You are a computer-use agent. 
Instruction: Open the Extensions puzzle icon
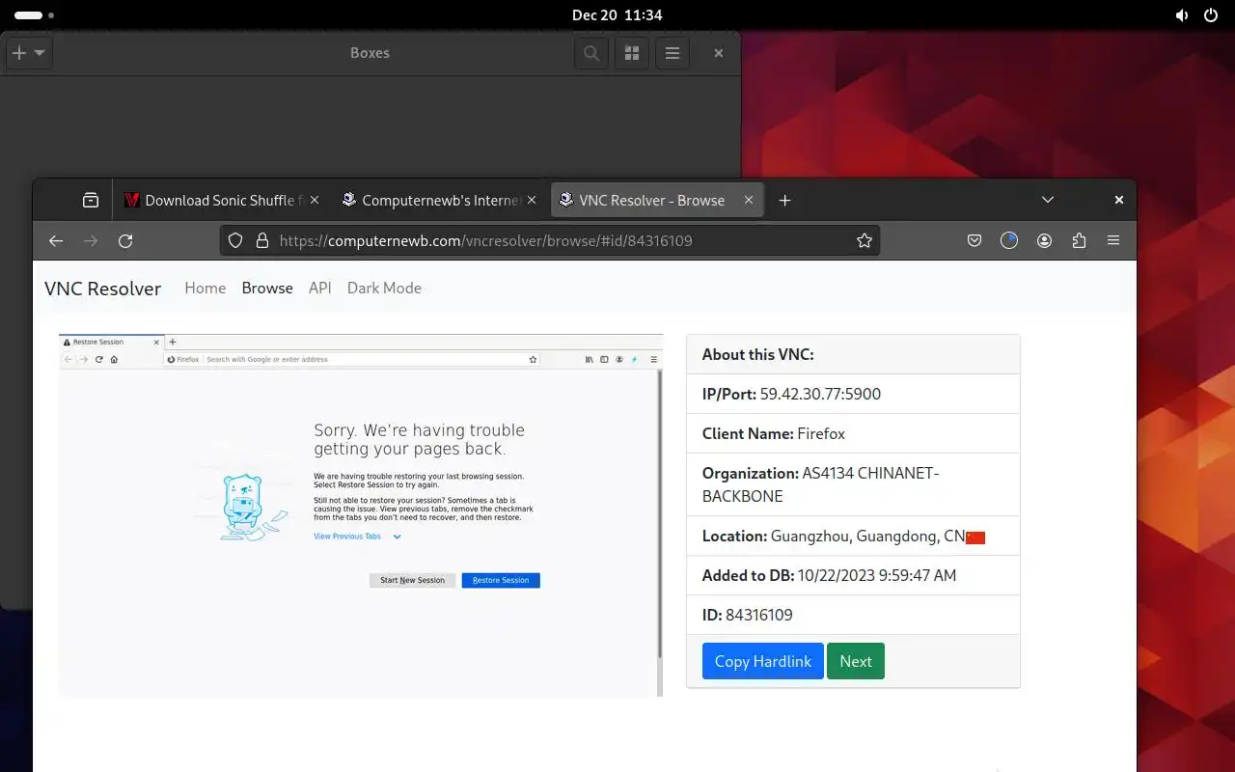pyautogui.click(x=1079, y=241)
